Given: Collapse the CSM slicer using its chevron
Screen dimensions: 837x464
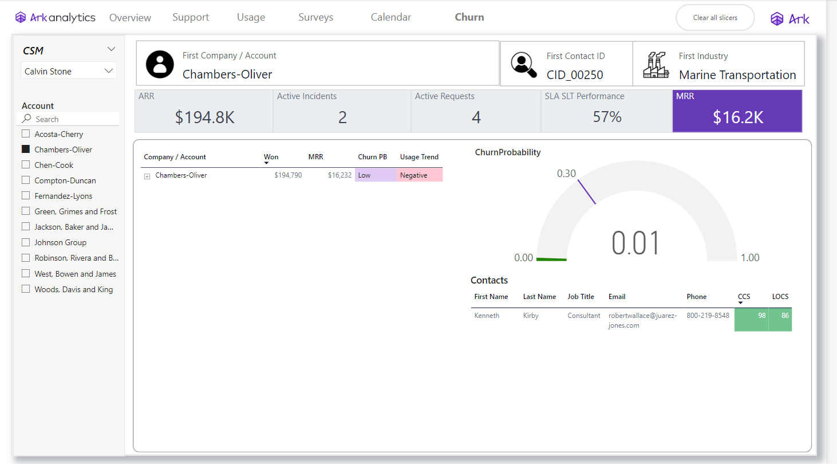Looking at the screenshot, I should pyautogui.click(x=110, y=49).
